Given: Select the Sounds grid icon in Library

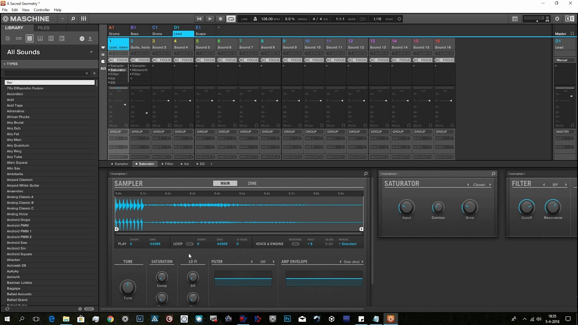Looking at the screenshot, I should (29, 39).
